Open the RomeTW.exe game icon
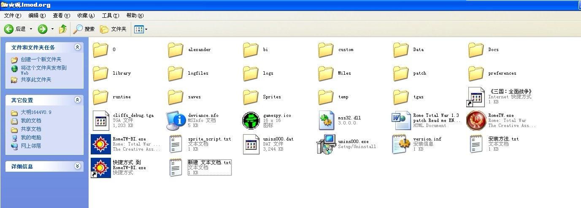The height and width of the screenshot is (208, 581). [476, 121]
